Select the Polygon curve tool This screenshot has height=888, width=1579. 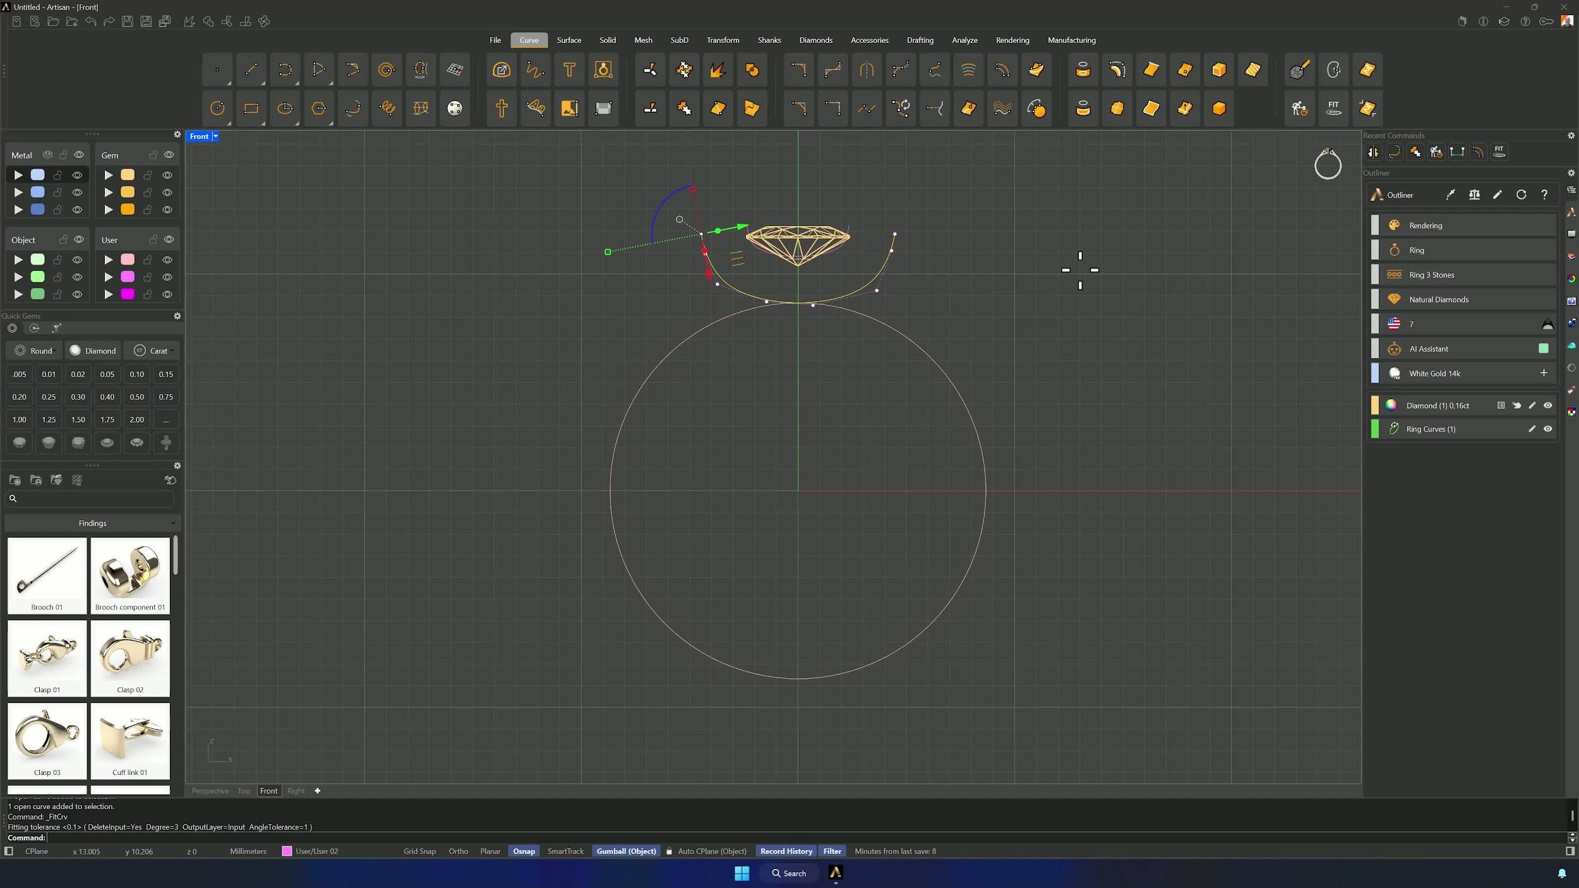point(319,108)
